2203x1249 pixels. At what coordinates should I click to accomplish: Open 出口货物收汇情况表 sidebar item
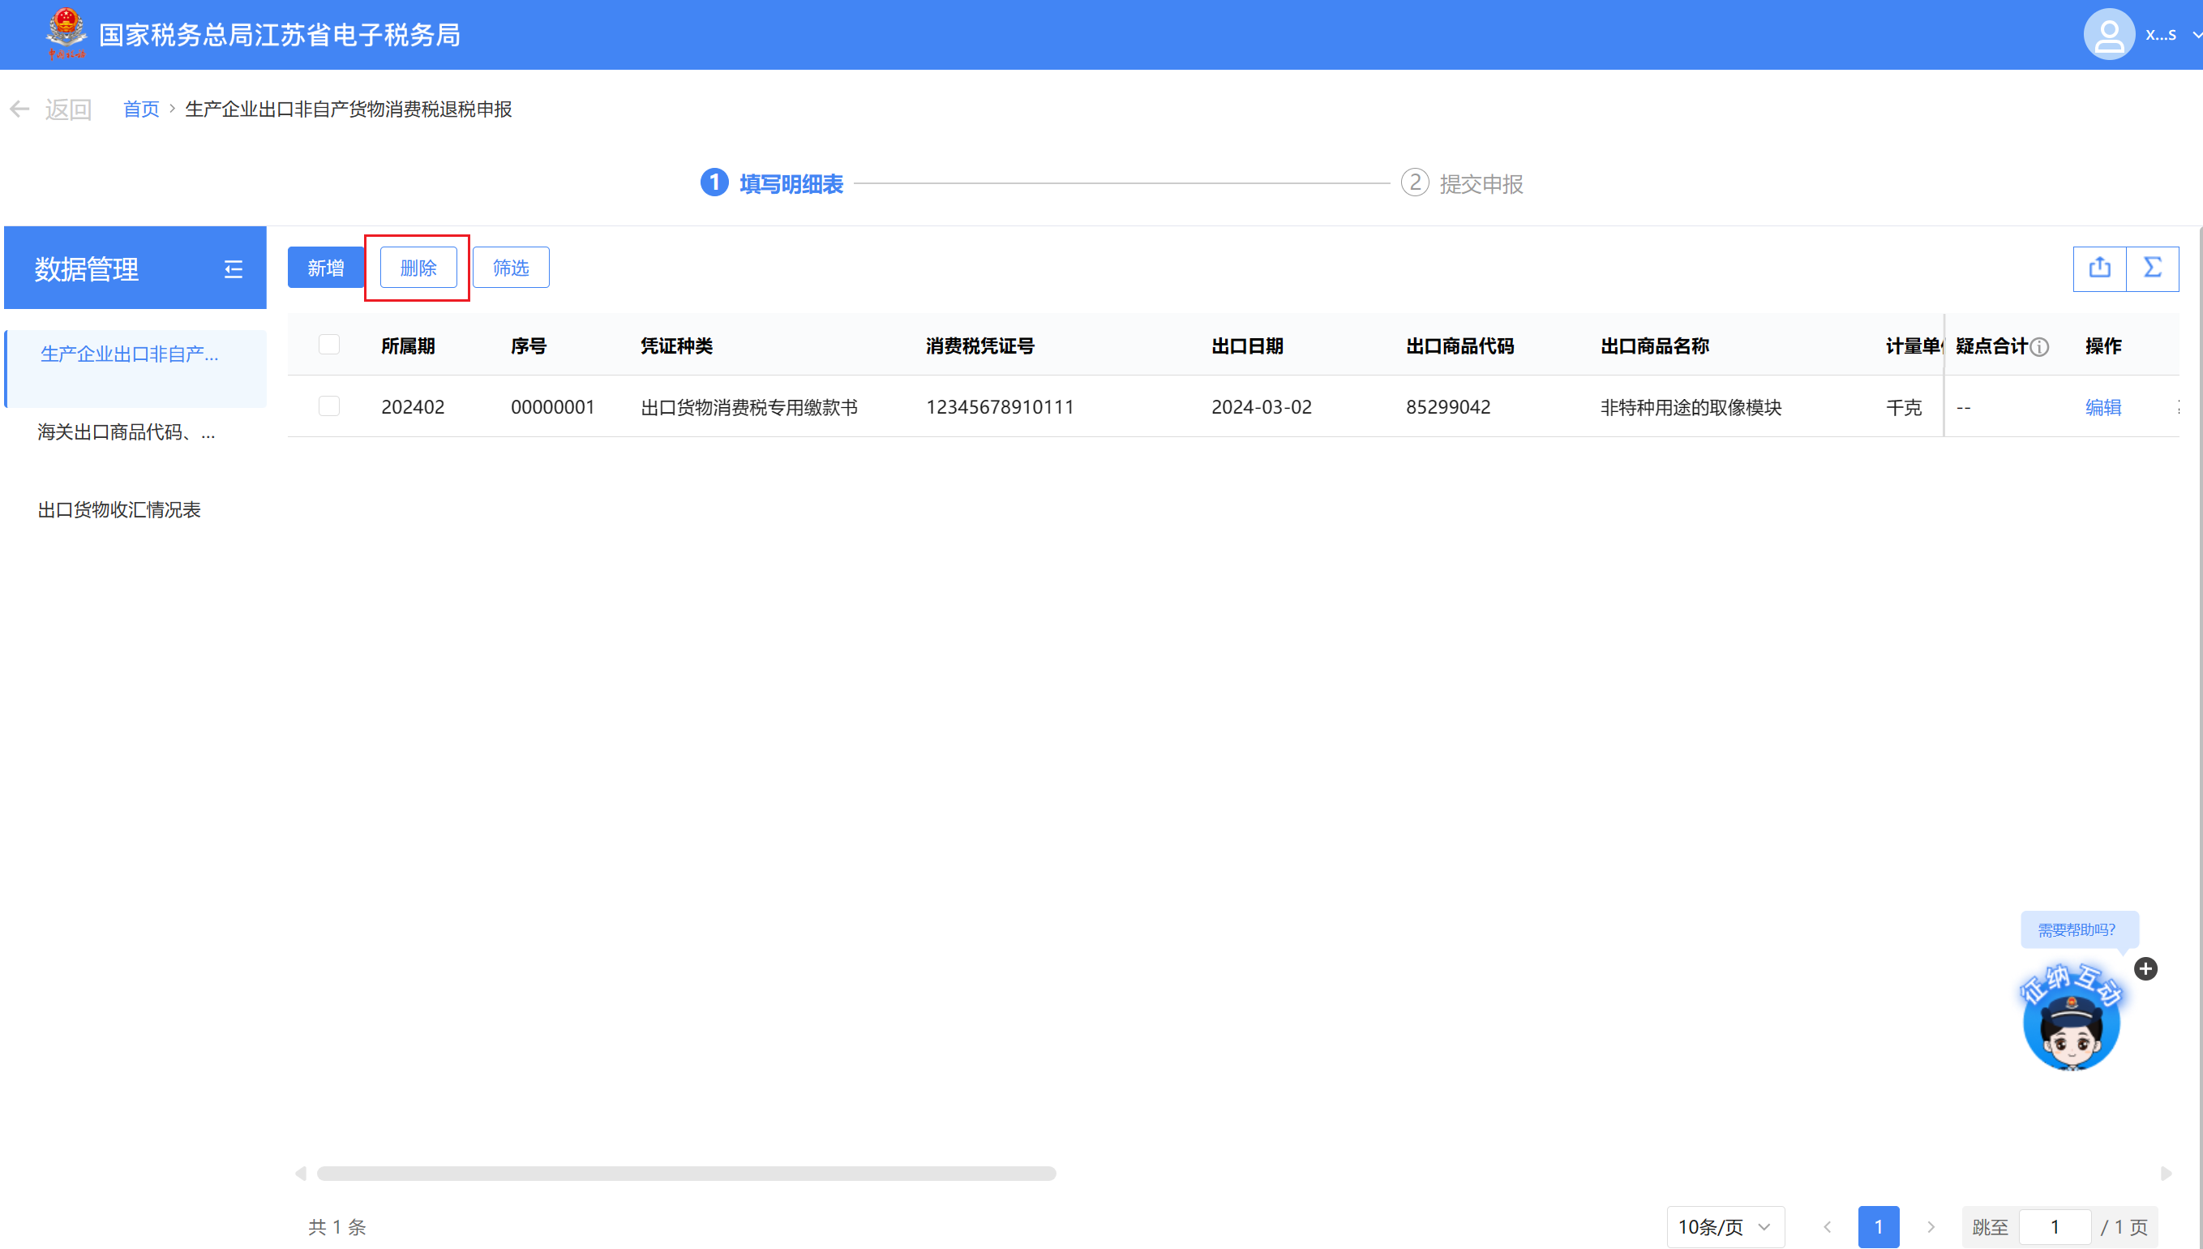(x=119, y=509)
